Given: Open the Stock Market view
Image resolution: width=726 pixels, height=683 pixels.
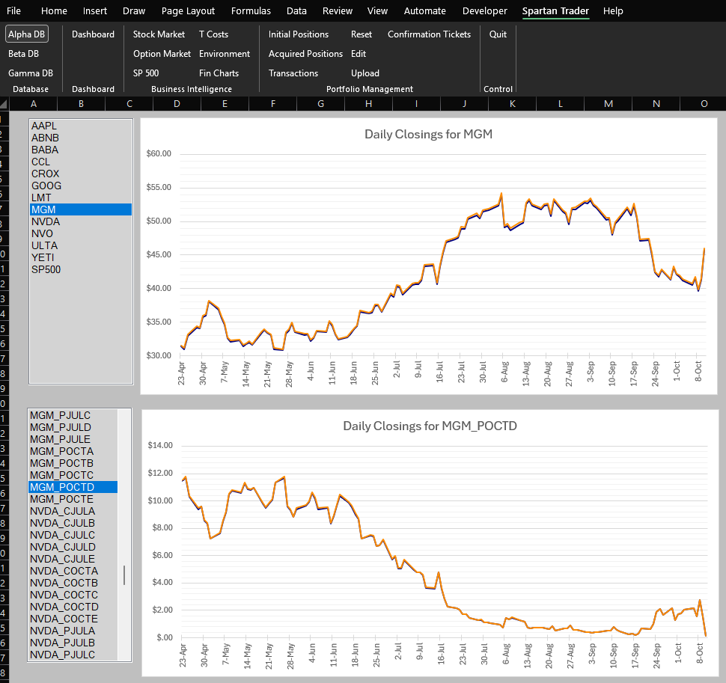Looking at the screenshot, I should tap(158, 34).
